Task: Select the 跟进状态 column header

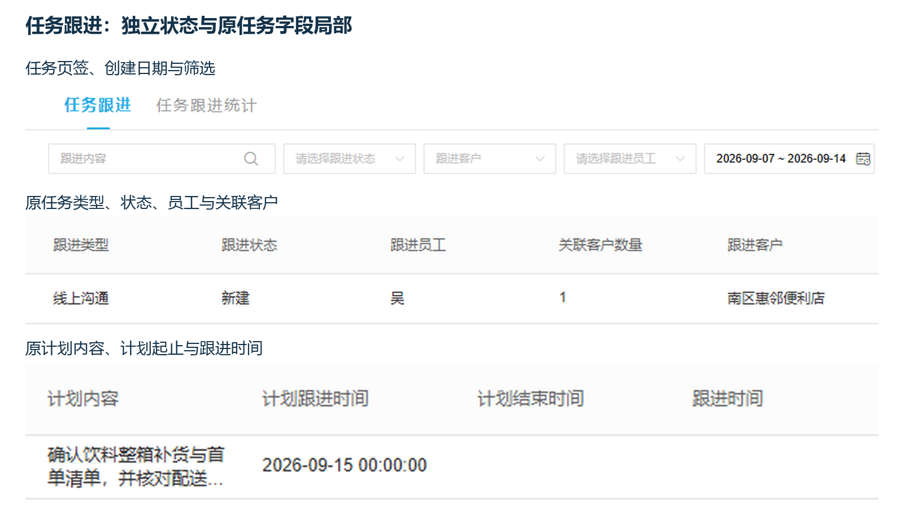Action: point(249,245)
